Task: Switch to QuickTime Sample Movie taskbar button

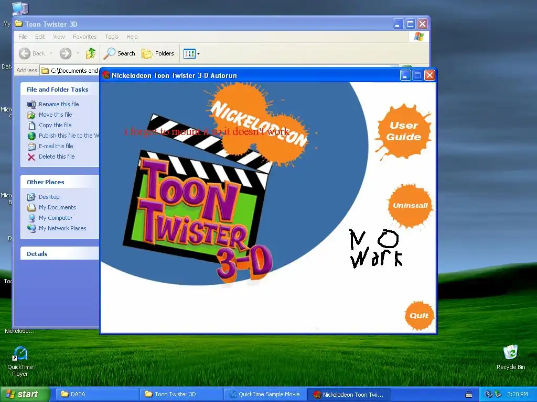Action: [265, 394]
